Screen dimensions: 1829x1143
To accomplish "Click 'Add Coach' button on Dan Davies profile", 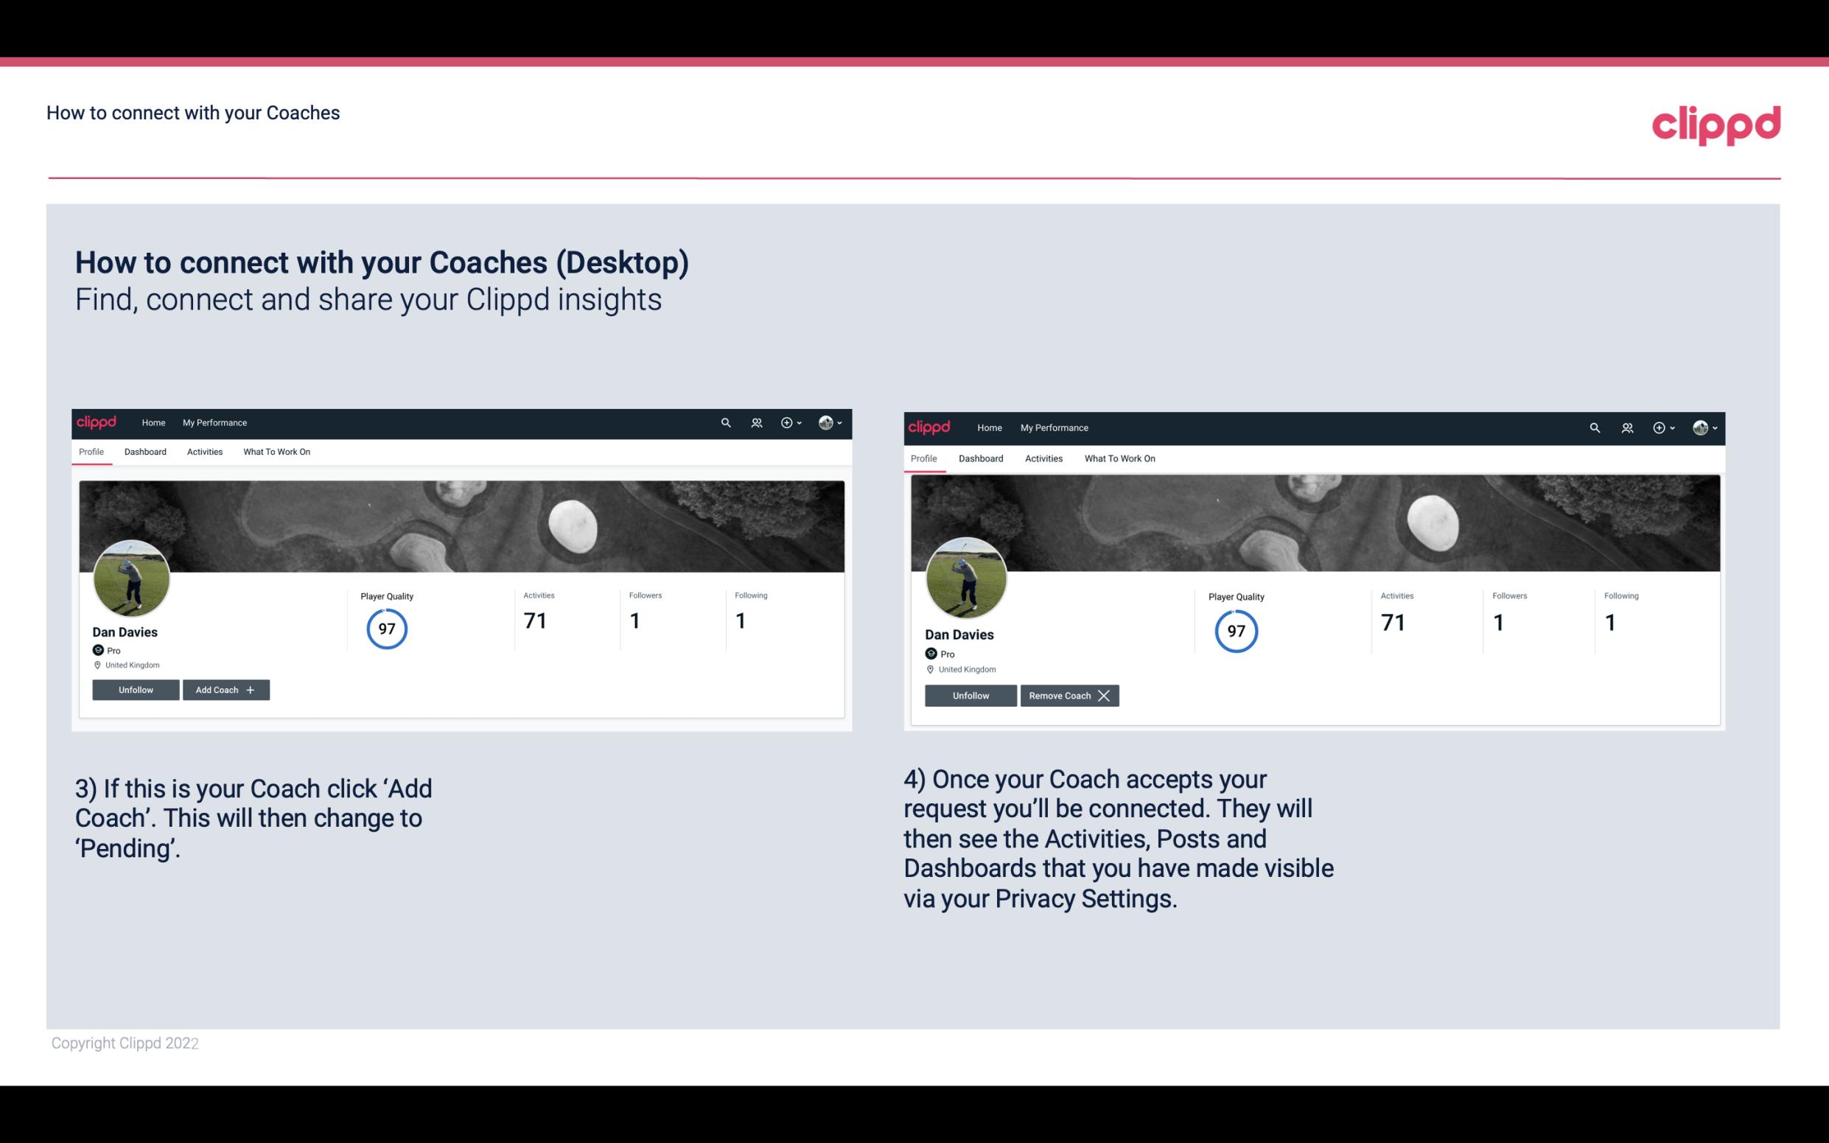I will pos(225,689).
